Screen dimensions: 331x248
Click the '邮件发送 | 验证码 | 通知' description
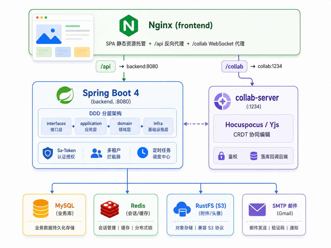click(x=274, y=228)
